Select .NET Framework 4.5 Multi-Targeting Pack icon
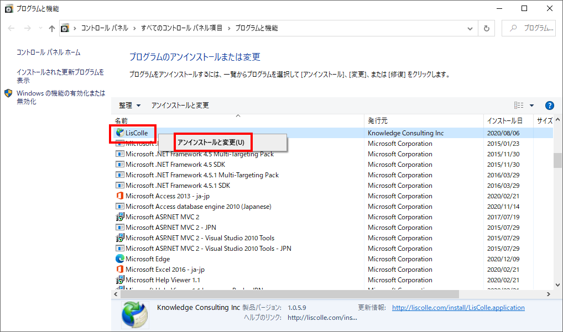This screenshot has height=332, width=563. (119, 154)
